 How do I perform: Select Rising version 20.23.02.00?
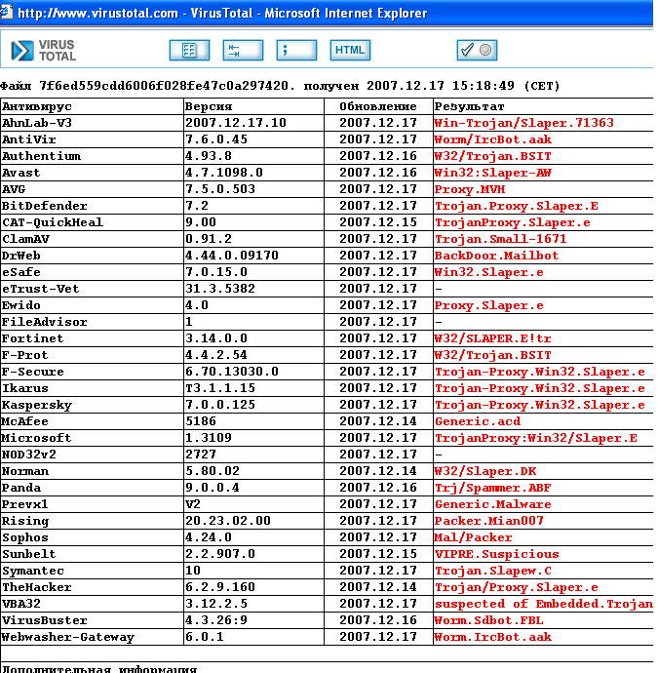pos(228,521)
